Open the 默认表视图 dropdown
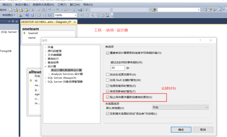 pos(180,107)
